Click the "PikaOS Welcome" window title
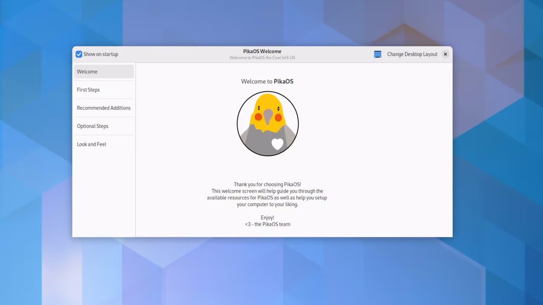This screenshot has height=305, width=543. tap(262, 52)
